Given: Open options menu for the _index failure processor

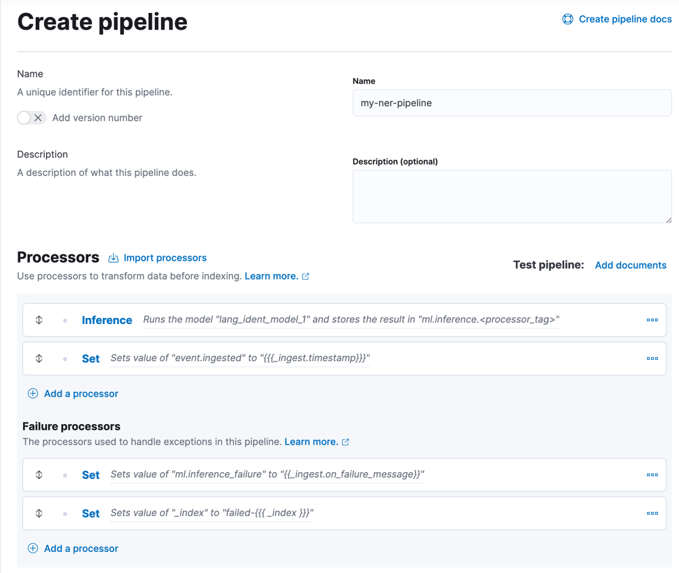Looking at the screenshot, I should pos(652,513).
